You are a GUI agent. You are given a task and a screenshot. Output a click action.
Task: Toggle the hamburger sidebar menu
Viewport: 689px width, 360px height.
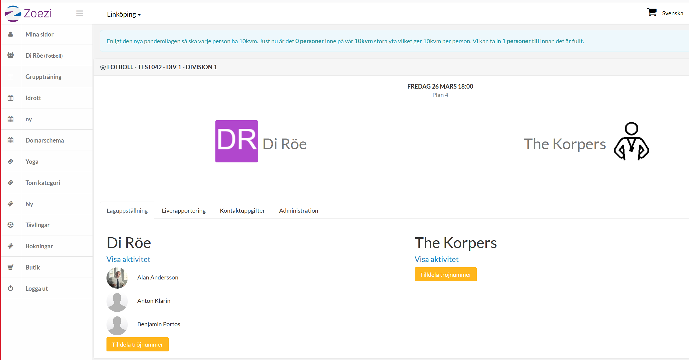click(x=79, y=13)
